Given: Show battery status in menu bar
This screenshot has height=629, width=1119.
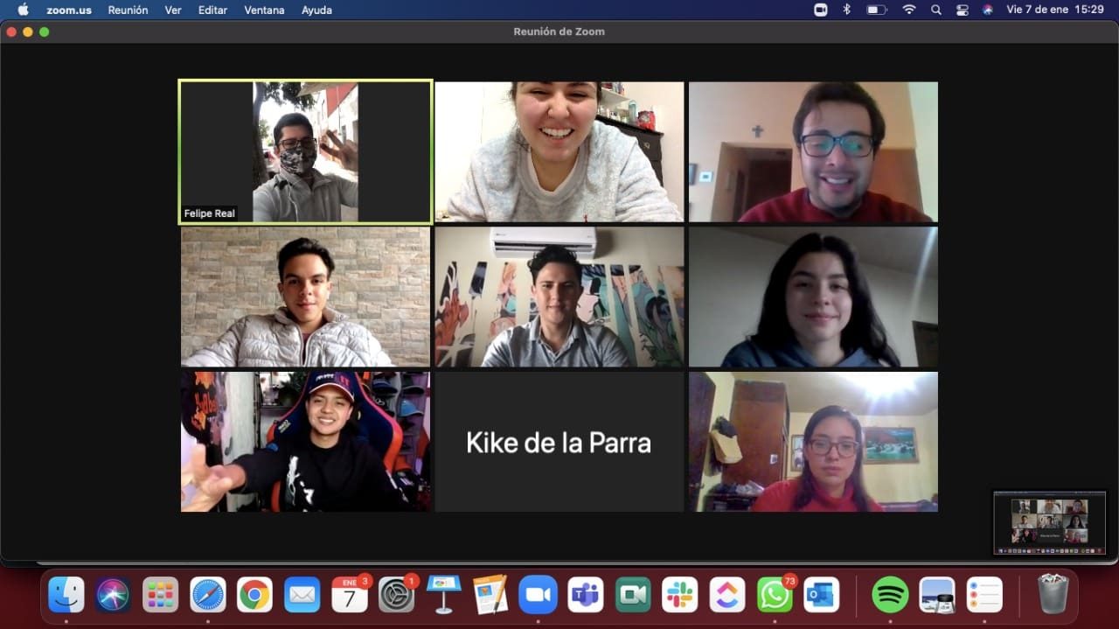Looking at the screenshot, I should click(x=876, y=10).
